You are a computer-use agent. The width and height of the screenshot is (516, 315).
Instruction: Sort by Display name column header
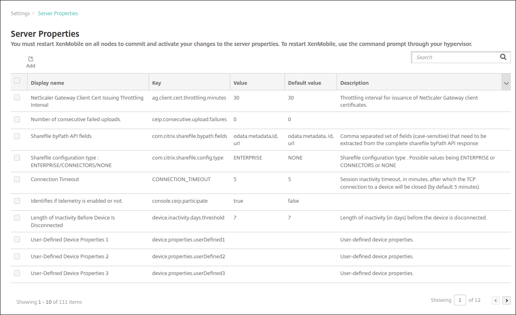click(48, 83)
